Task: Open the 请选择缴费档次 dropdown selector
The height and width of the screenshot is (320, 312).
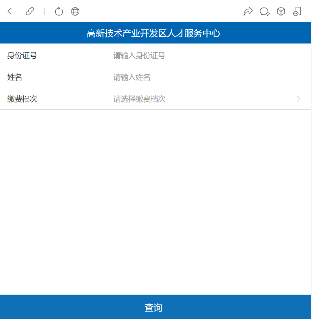Action: (139, 99)
